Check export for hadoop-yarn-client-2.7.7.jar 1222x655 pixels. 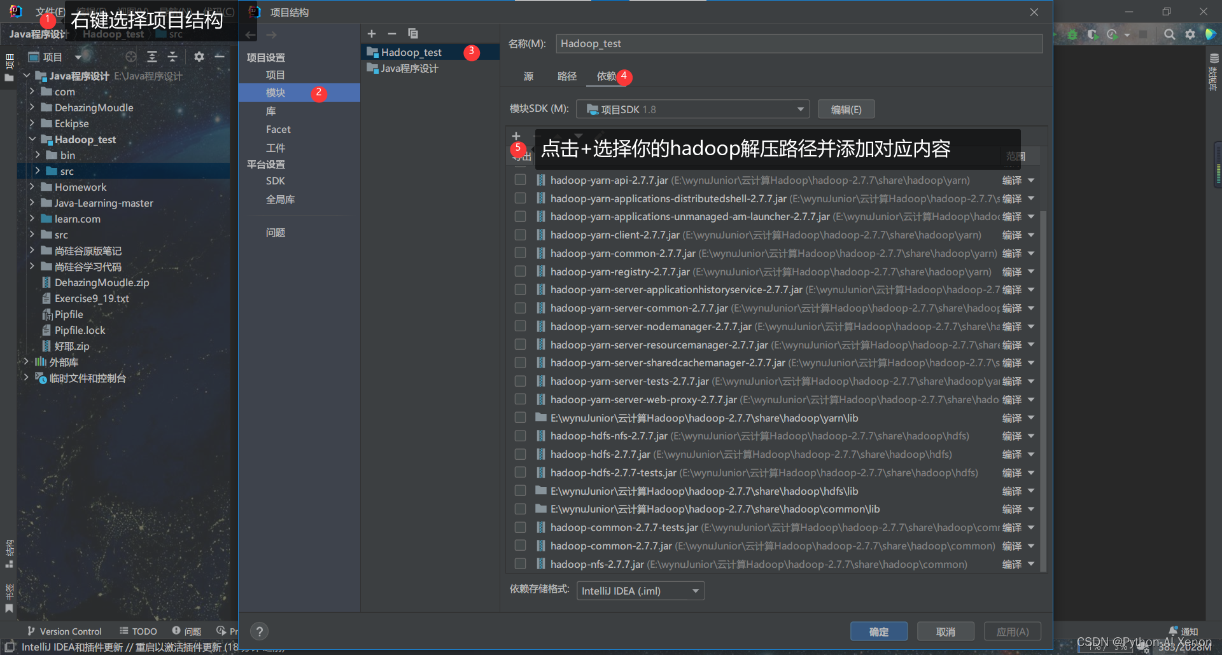coord(520,235)
